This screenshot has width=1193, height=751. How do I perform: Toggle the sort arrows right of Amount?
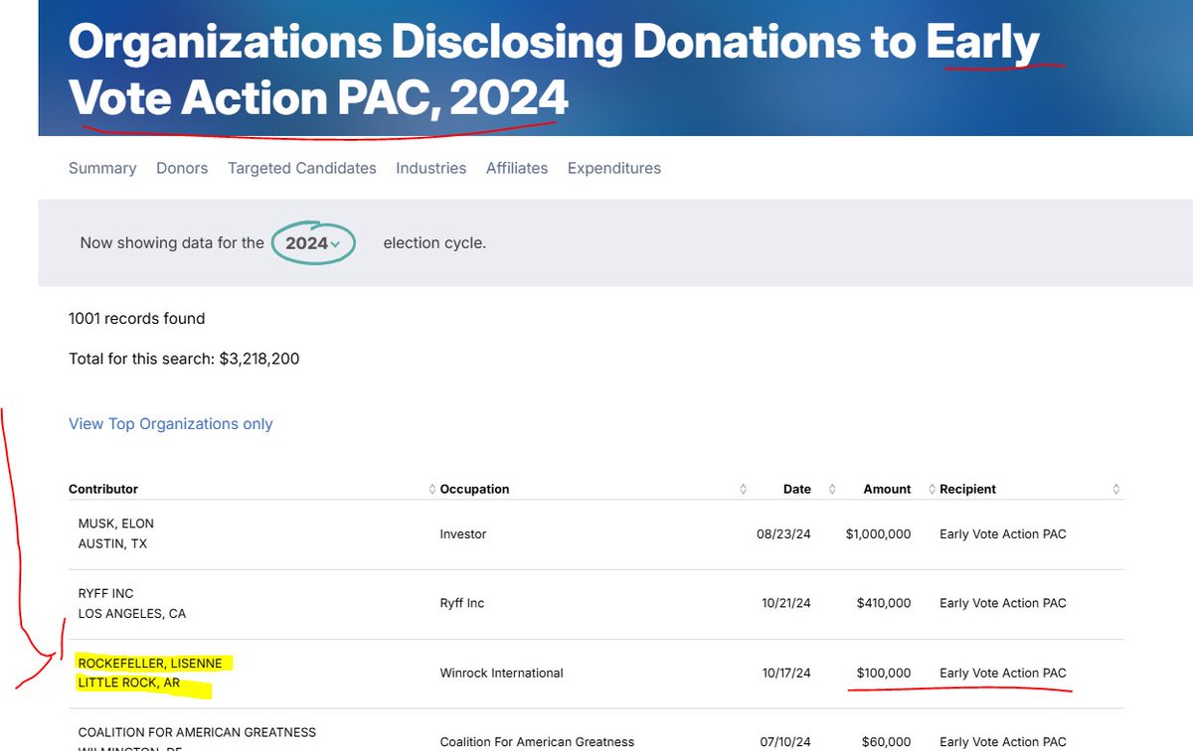932,489
